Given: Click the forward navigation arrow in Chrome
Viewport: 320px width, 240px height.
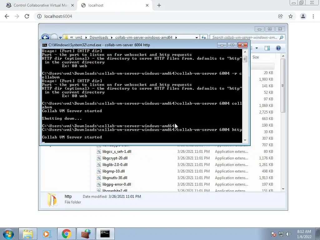Looking at the screenshot, I should [x=17, y=16].
